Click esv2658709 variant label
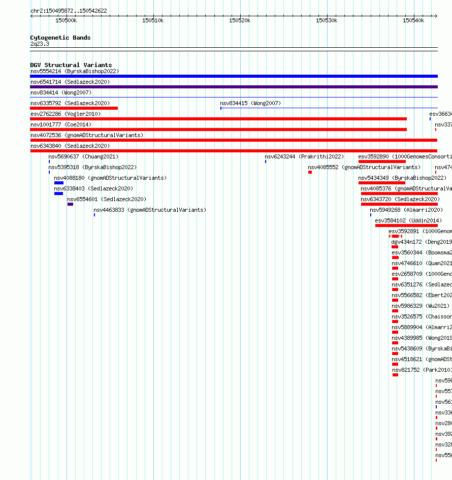The image size is (452, 480). (422, 274)
